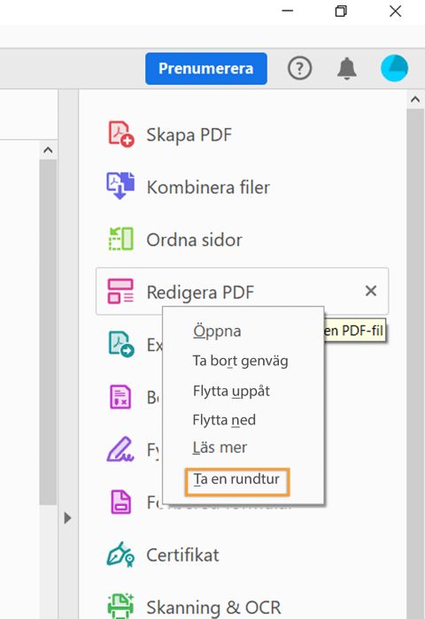425x619 pixels.
Task: Remove the Redigera PDF shortcut with X
Action: tap(371, 291)
